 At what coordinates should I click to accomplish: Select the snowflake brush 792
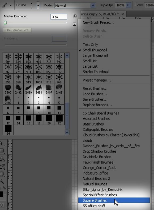point(59,58)
